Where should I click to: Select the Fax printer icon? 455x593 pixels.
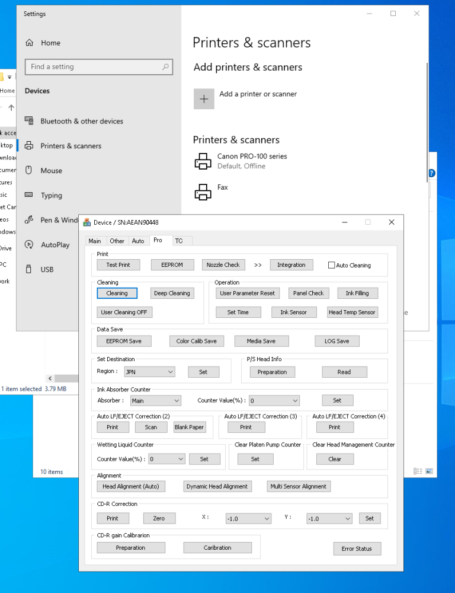pyautogui.click(x=203, y=192)
